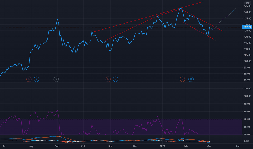
Task: Click the 115.00 price axis label
Action: [x=248, y=43]
